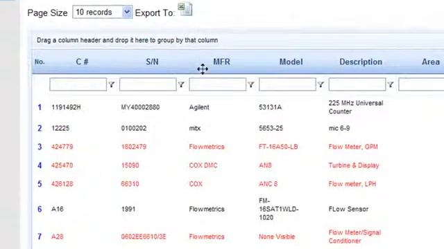The image size is (444, 249).
Task: Sort by the No. column header
Action: pyautogui.click(x=40, y=62)
